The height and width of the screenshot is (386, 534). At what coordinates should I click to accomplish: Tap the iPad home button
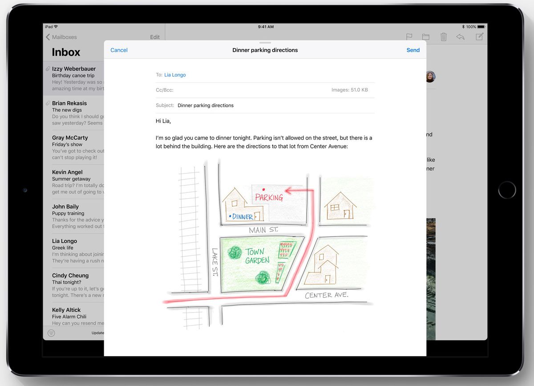coord(507,190)
